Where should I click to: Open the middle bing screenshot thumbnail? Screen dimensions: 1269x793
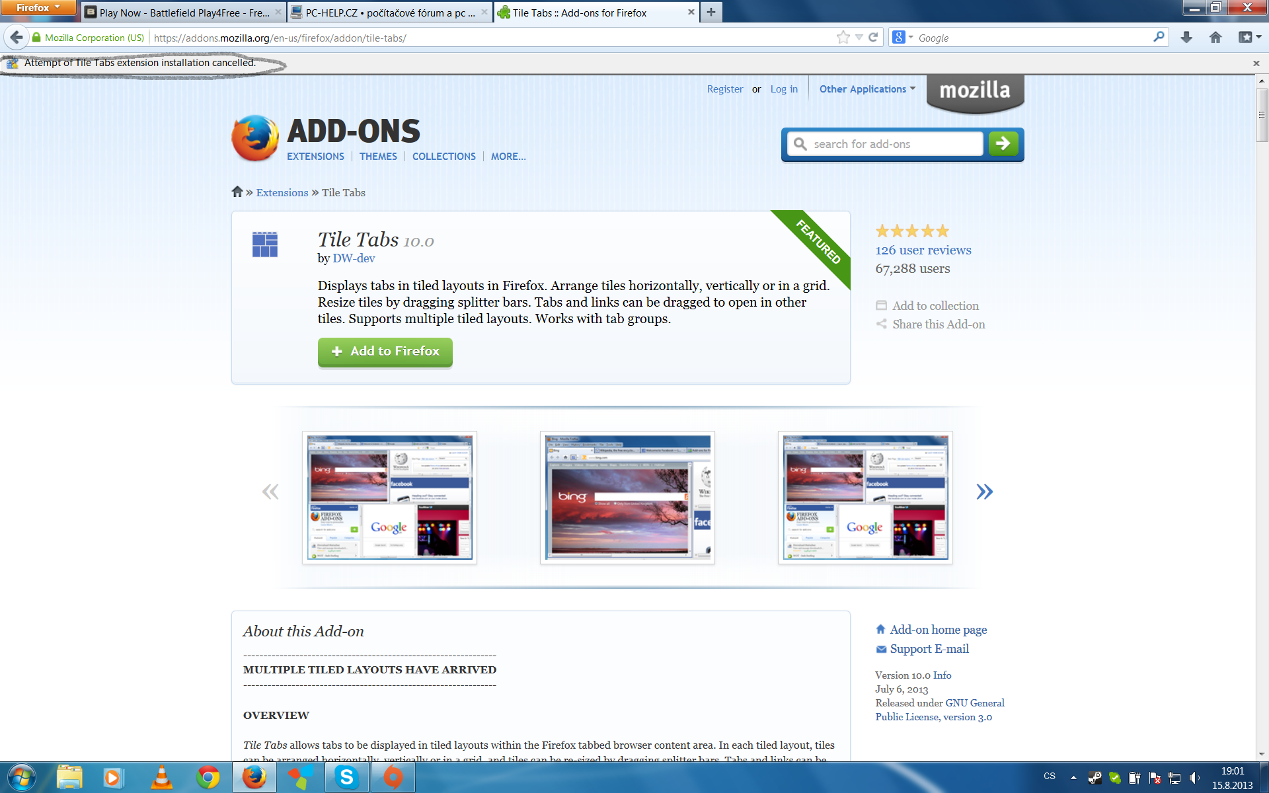coord(627,498)
